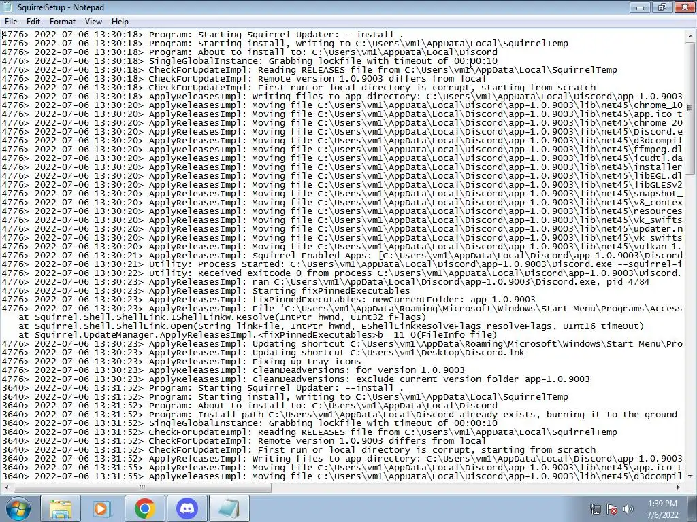Click the Notepad icon in title bar

(x=7, y=7)
